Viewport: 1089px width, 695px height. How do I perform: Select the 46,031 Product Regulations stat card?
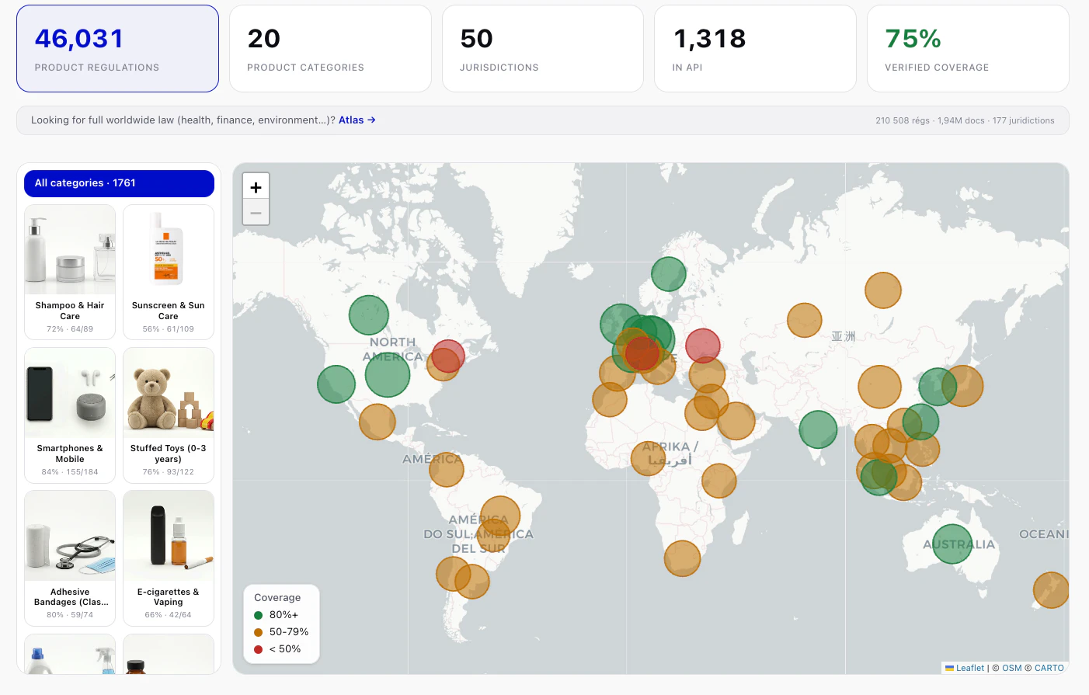point(117,49)
